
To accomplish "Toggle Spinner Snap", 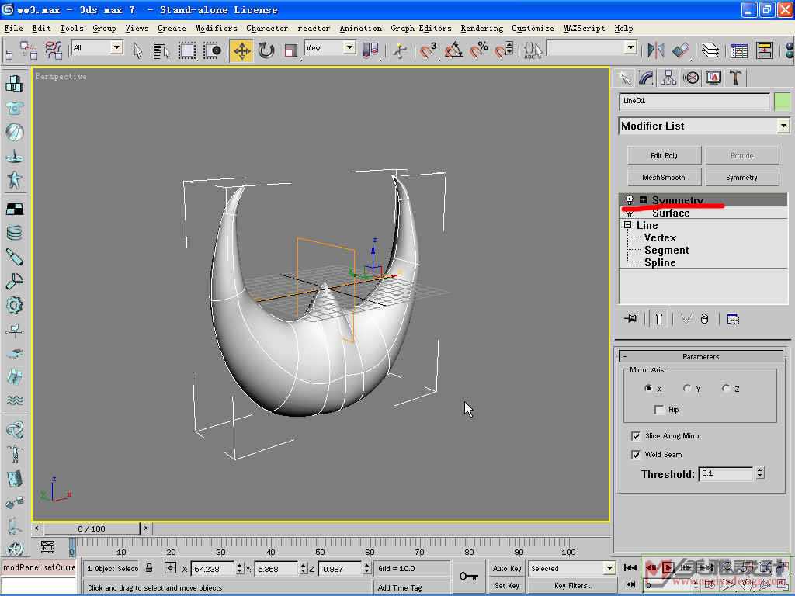I will point(503,50).
